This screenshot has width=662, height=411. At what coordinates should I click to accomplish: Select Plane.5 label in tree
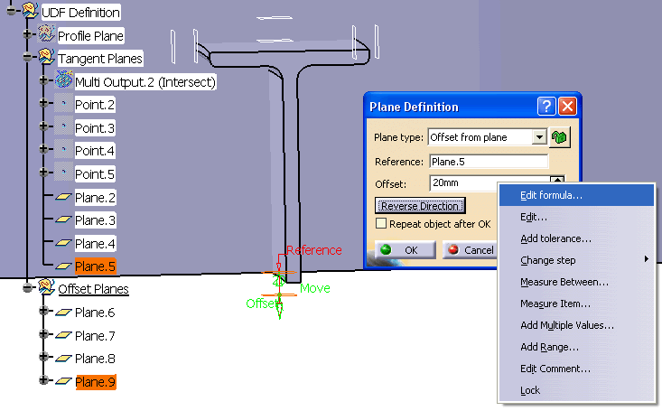[95, 266]
